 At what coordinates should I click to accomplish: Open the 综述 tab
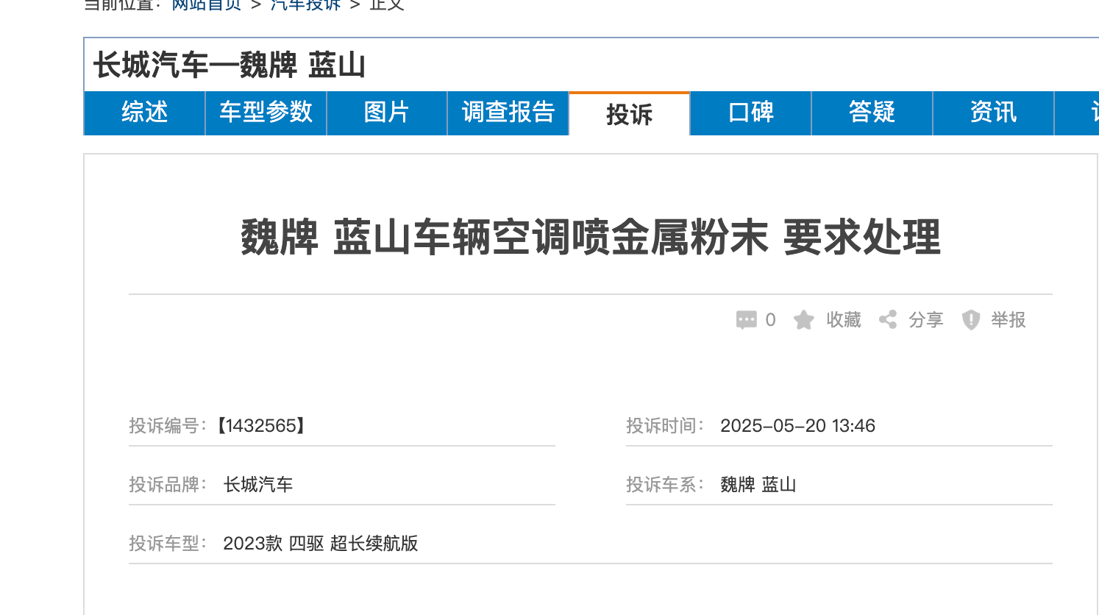[x=145, y=113]
